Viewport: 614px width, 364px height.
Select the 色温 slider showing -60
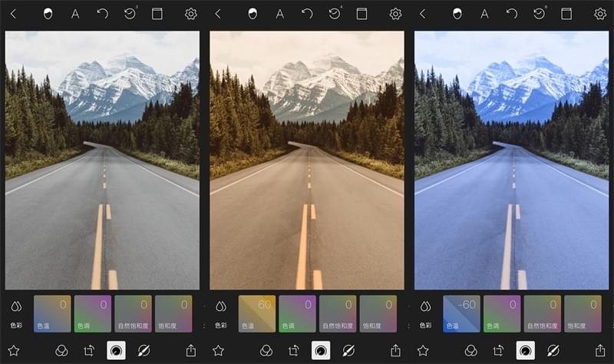(461, 313)
